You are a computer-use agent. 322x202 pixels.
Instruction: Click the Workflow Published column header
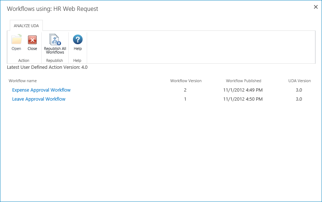tap(243, 81)
